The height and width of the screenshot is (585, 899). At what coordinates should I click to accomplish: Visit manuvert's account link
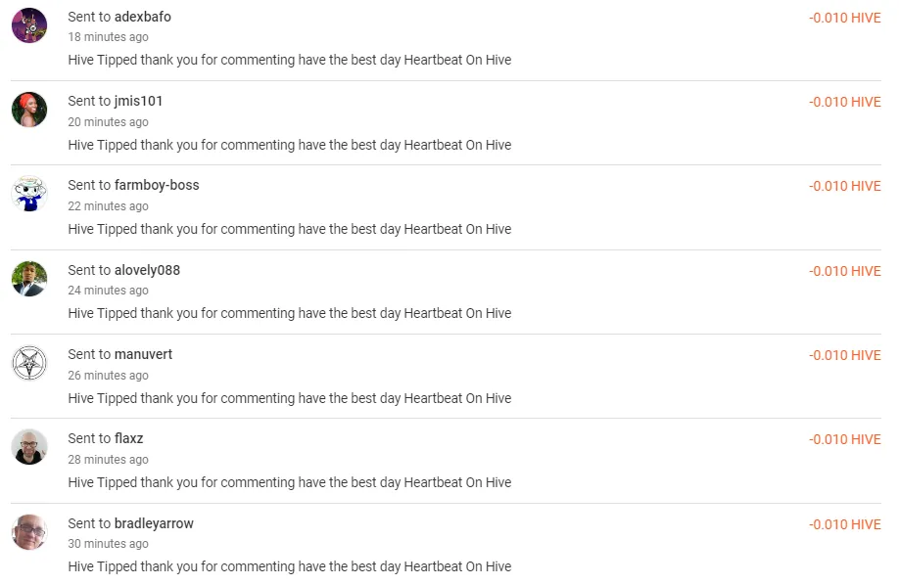coord(143,354)
